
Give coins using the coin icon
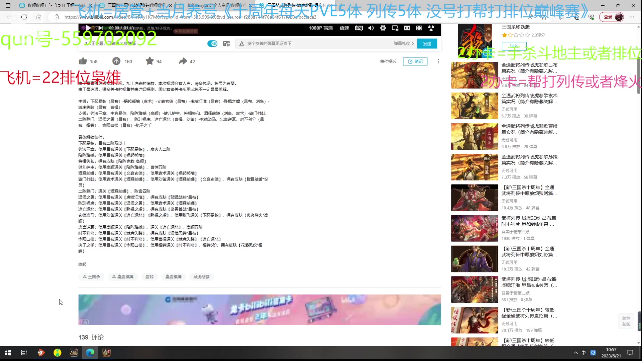point(116,61)
